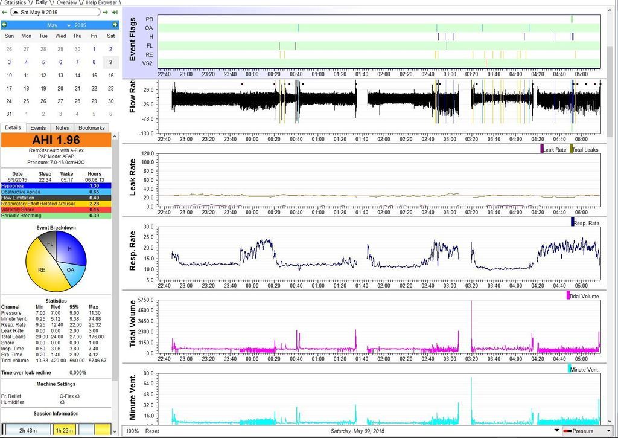618x438 pixels.
Task: Select May 20 in the calendar
Action: tap(60, 88)
